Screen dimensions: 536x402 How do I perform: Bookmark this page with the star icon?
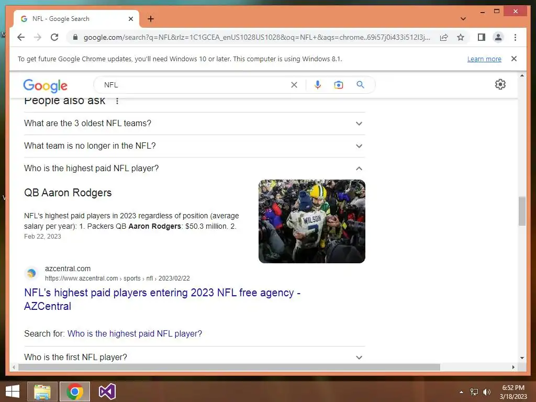pyautogui.click(x=461, y=37)
